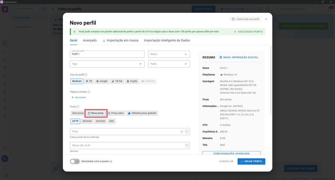Click info icon in Alterar URL de IP field
Screen dimensions: 335x180
(187, 145)
